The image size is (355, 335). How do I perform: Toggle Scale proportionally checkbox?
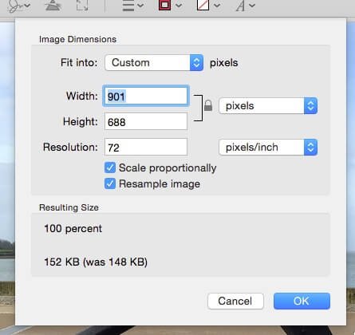[110, 167]
